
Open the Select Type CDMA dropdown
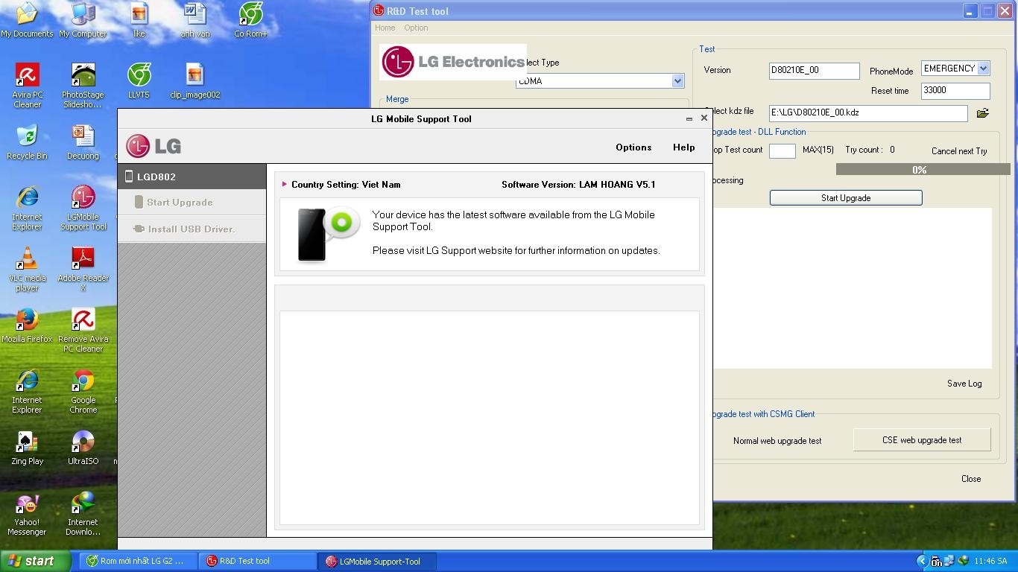[677, 81]
